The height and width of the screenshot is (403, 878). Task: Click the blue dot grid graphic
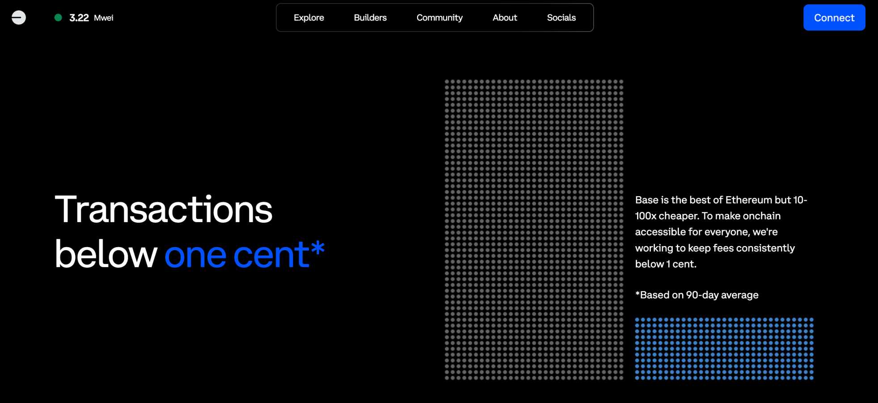point(724,348)
